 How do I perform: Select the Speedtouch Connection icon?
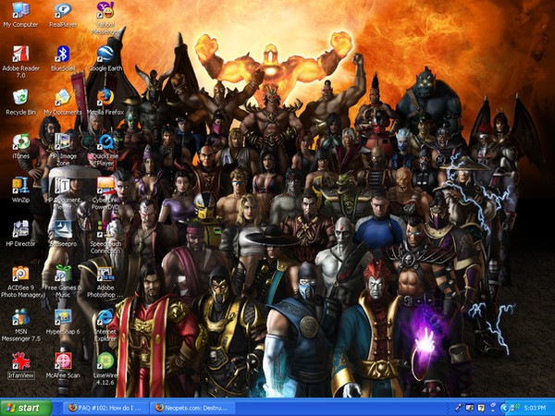click(x=105, y=237)
